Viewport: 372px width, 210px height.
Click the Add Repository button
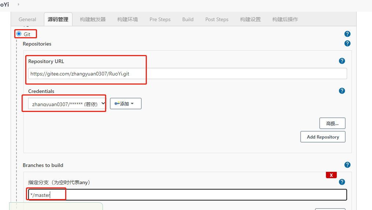[x=323, y=137]
